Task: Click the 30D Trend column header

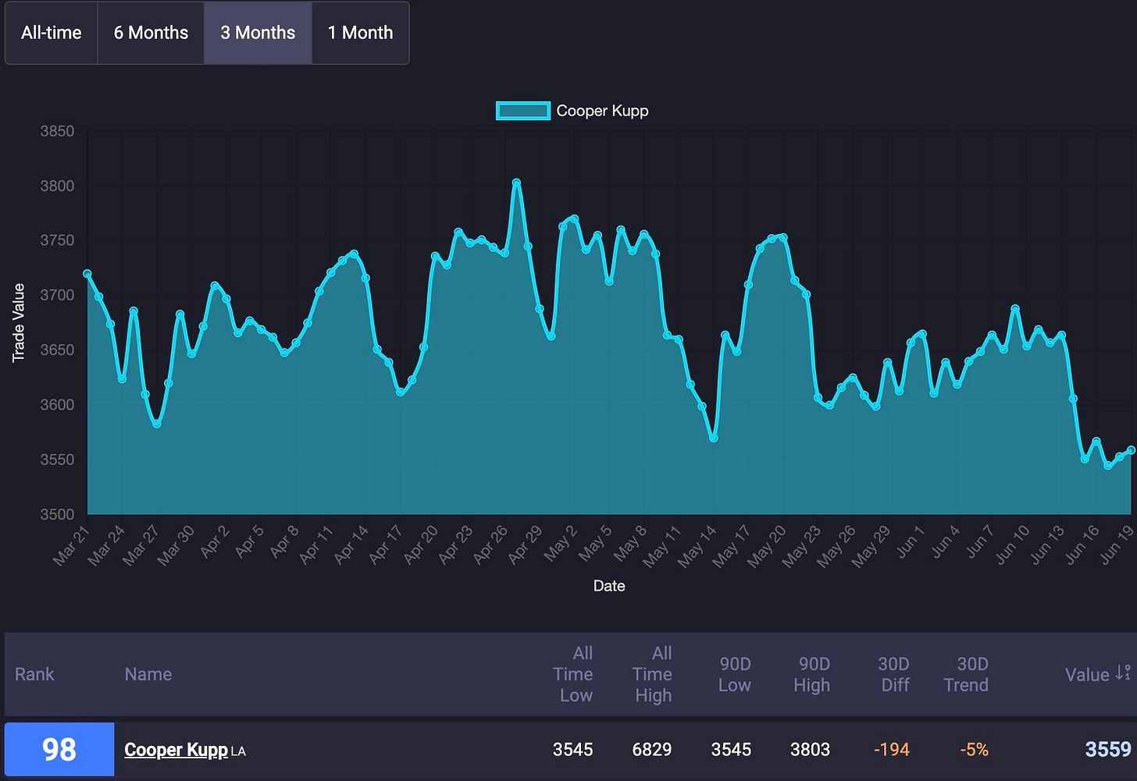Action: pos(967,674)
